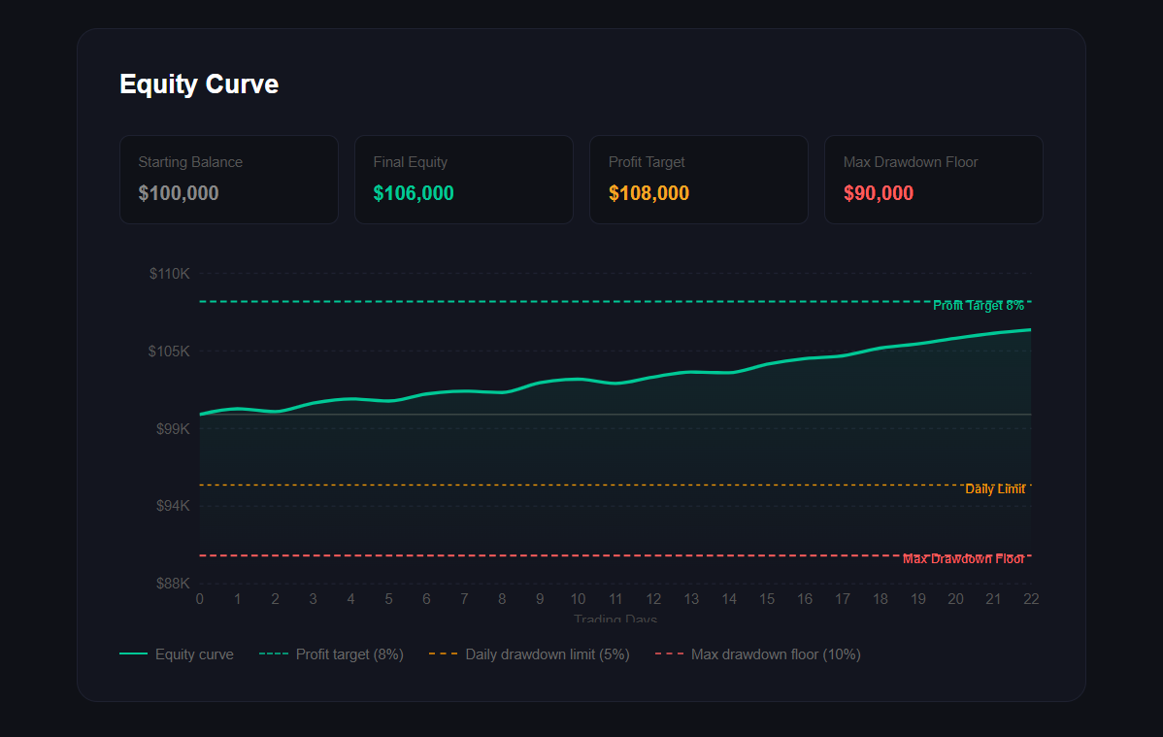Screen dimensions: 1163x737
Task: Click day 22 on the x-axis
Action: 1031,599
